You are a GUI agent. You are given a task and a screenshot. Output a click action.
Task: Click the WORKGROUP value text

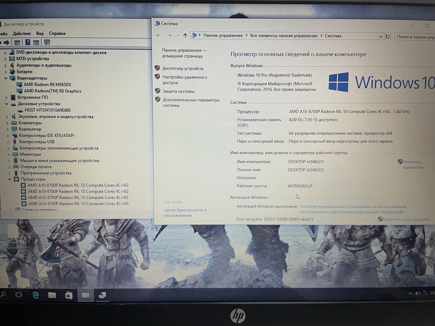click(300, 186)
